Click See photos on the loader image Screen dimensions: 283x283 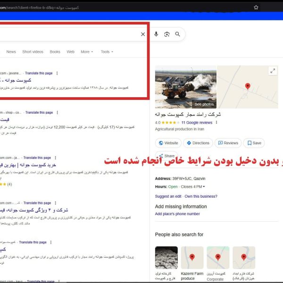(204, 104)
